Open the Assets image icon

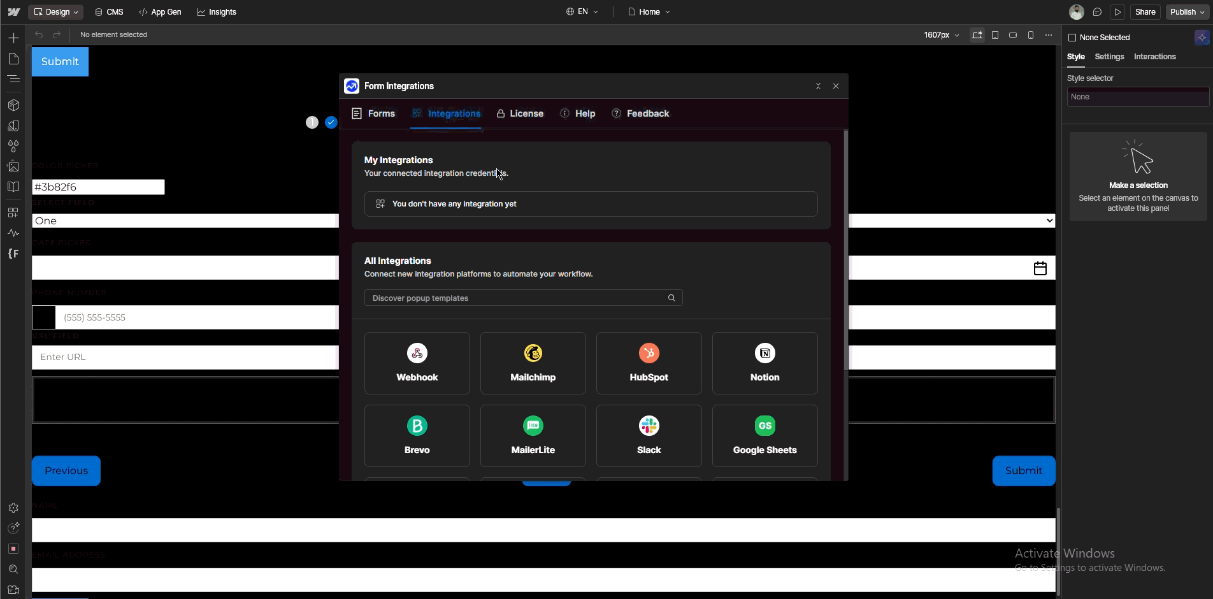(13, 166)
